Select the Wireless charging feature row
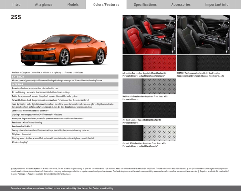The height and width of the screenshot is (191, 241). coord(64,142)
